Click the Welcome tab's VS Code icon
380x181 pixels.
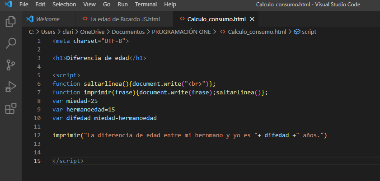(x=30, y=19)
